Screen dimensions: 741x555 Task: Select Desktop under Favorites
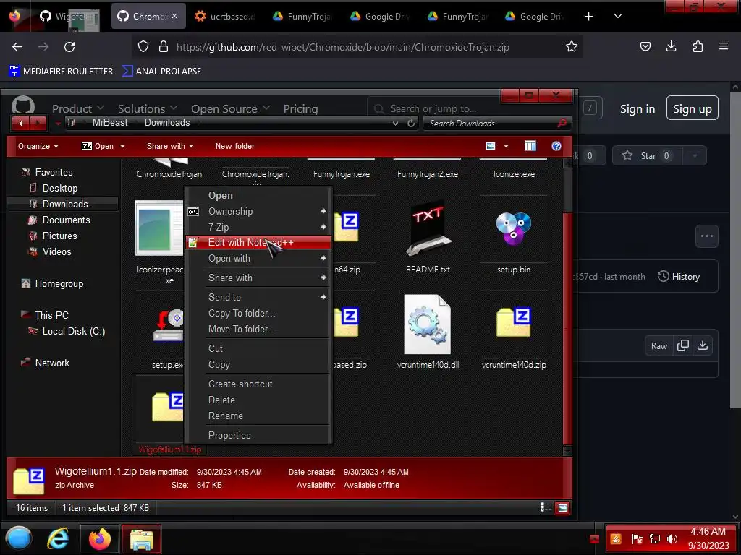point(59,188)
